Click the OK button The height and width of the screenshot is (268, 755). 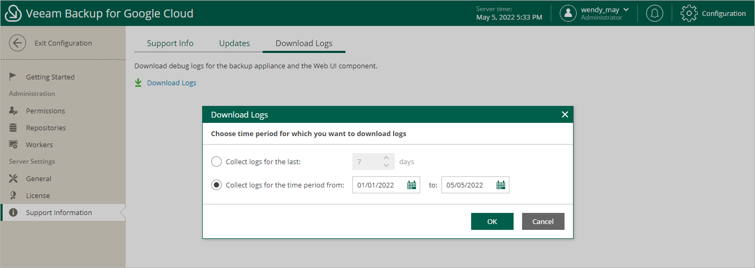[x=492, y=221]
